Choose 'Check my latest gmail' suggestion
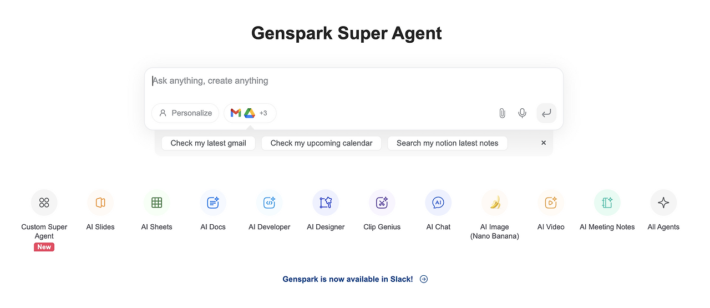 pyautogui.click(x=208, y=143)
